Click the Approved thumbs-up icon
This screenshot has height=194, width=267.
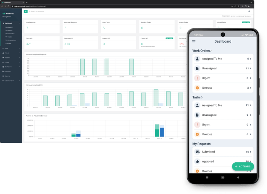click(x=197, y=161)
